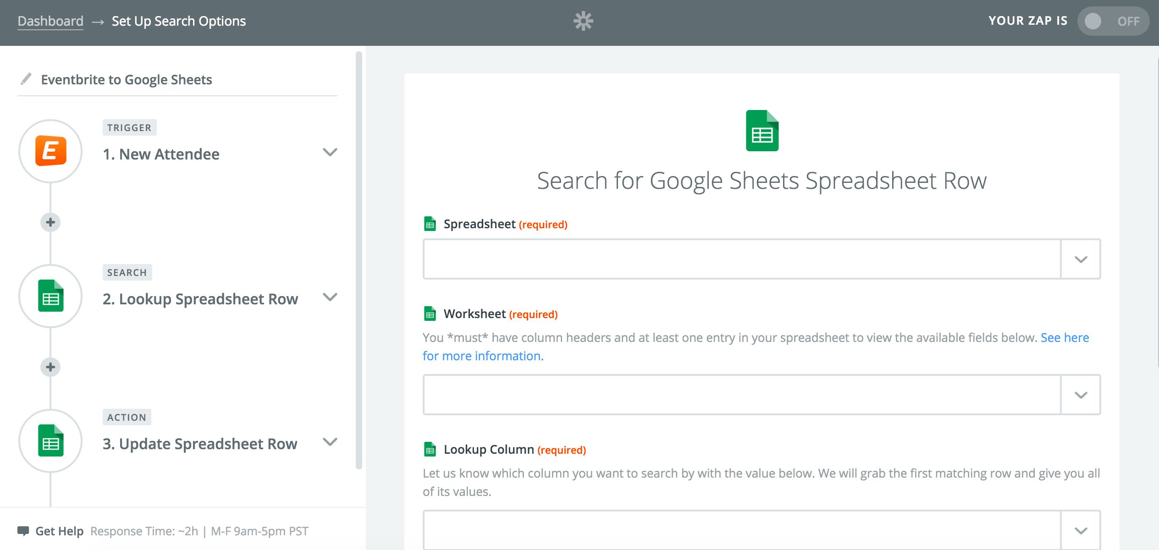1159x550 pixels.
Task: Click the Get Help chat bubble icon
Action: pos(23,531)
